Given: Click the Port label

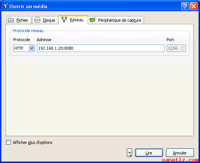Looking at the screenshot, I should coord(170,40).
